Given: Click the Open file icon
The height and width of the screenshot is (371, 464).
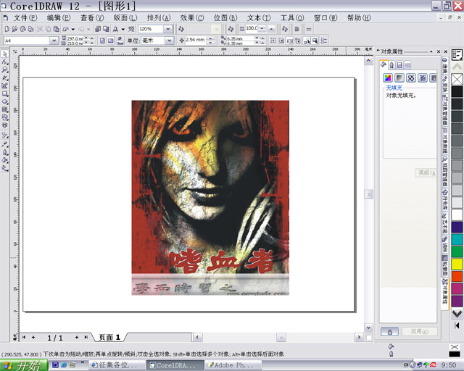Looking at the screenshot, I should 14,29.
